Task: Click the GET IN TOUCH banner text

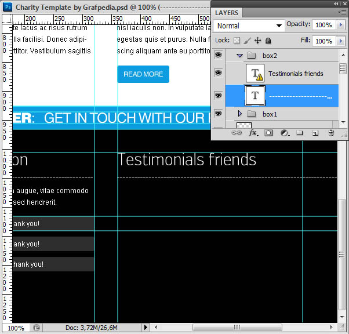Action: point(128,118)
